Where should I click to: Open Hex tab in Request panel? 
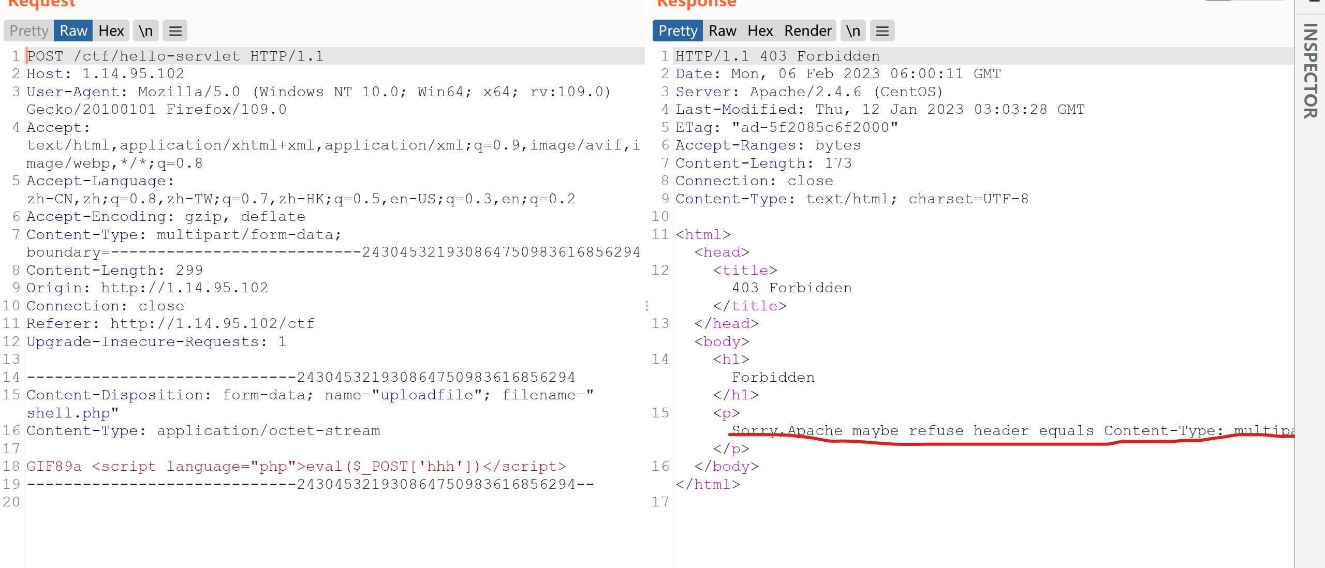pyautogui.click(x=111, y=31)
